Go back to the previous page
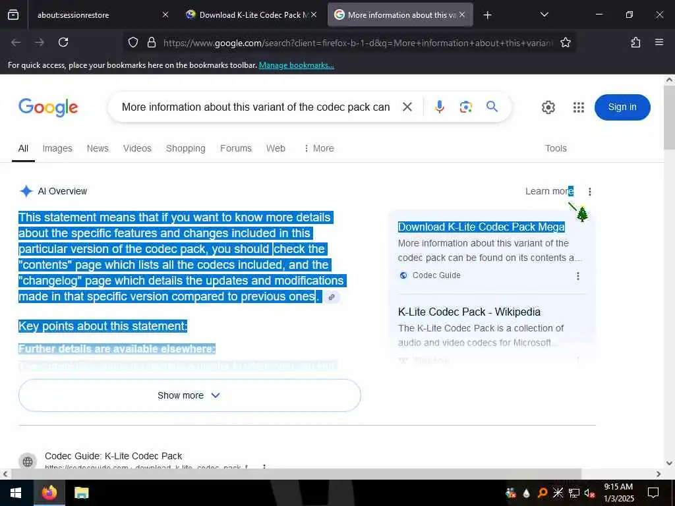 click(x=16, y=42)
